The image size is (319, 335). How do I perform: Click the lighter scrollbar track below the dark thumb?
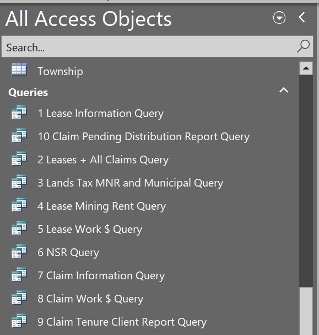[x=306, y=311]
